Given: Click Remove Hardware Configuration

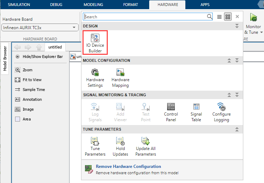Looking at the screenshot, I should (128, 166).
